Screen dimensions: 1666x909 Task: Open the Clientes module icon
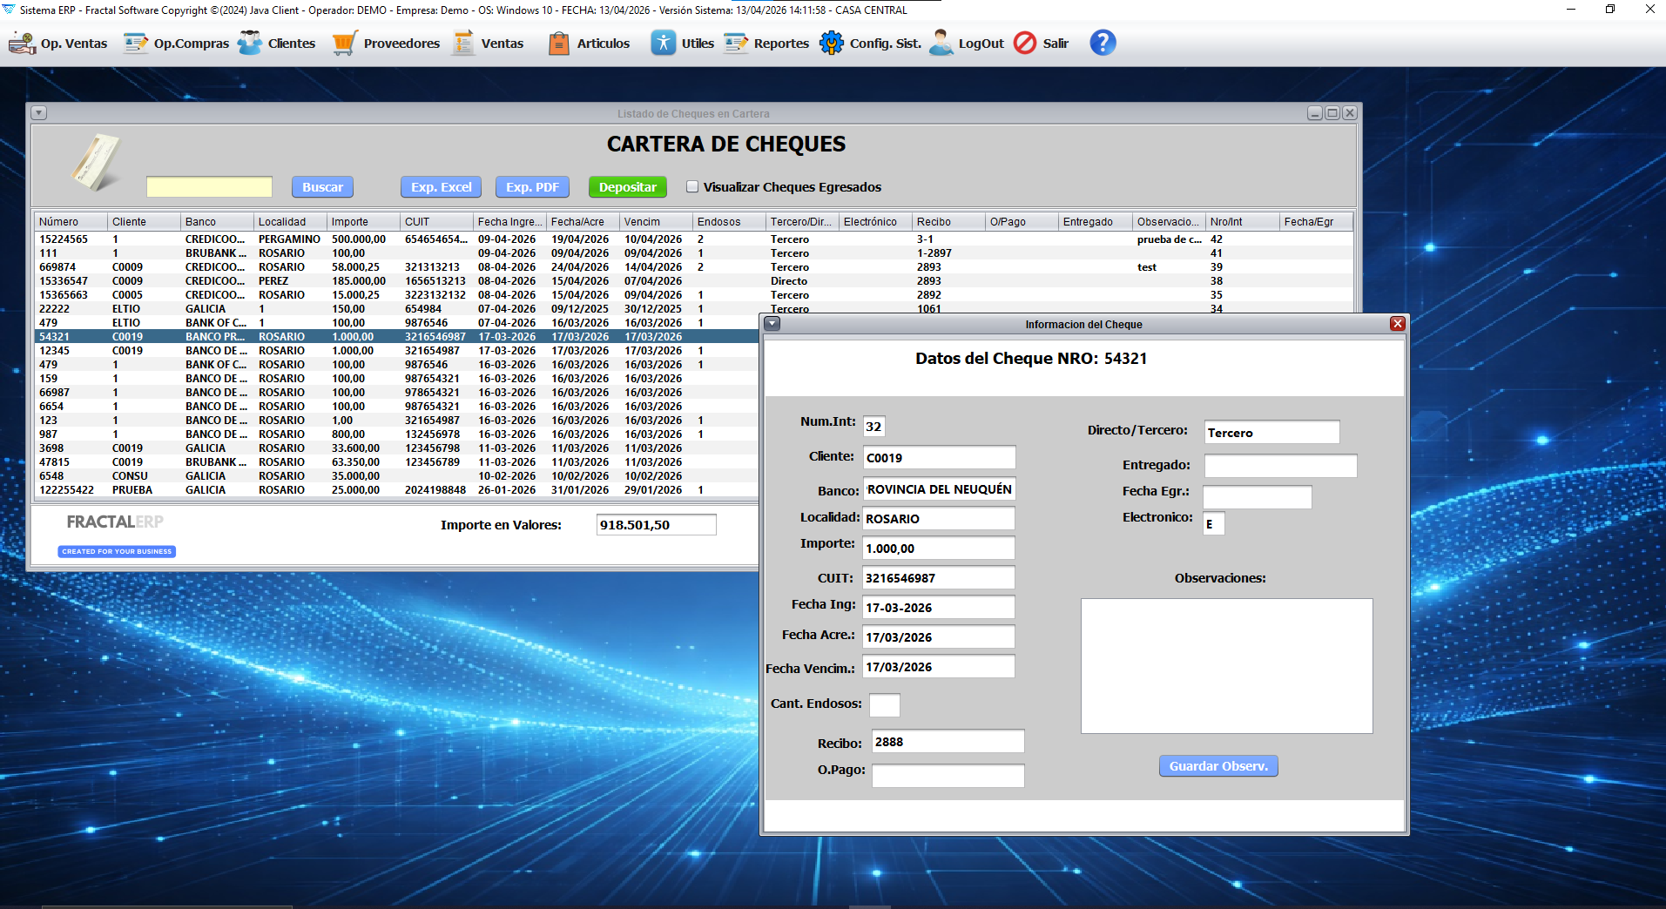click(250, 43)
